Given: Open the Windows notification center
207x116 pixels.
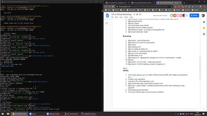Looking at the screenshot, I should point(203,114).
